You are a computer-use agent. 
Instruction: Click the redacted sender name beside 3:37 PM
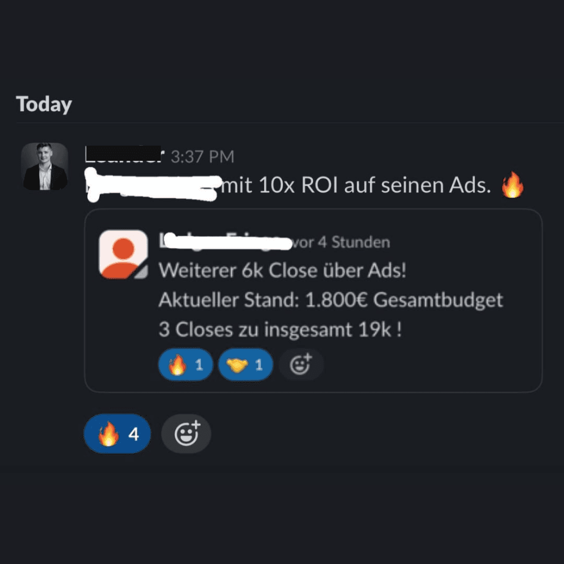pyautogui.click(x=124, y=154)
